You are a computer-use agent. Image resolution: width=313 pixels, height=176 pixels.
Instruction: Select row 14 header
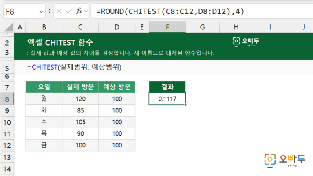coord(7,169)
